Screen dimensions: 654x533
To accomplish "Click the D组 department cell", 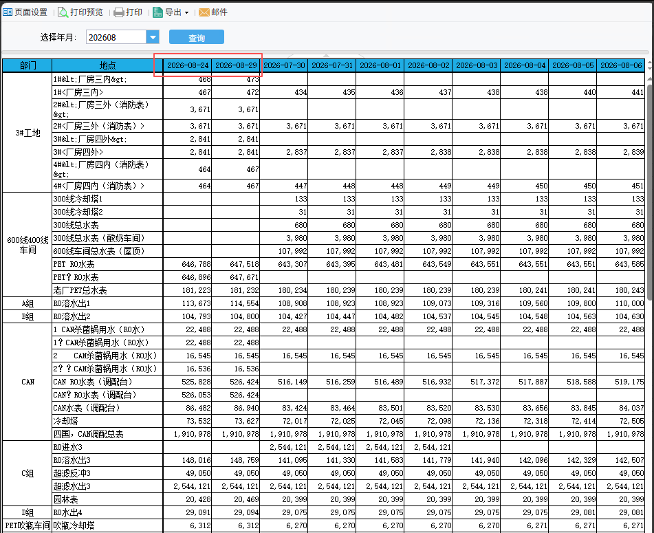I will pyautogui.click(x=28, y=512).
